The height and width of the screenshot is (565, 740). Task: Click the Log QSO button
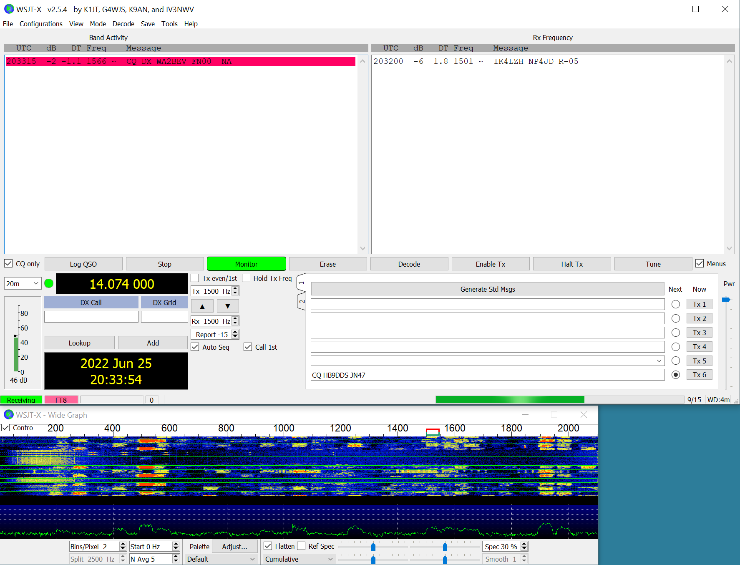coord(83,264)
